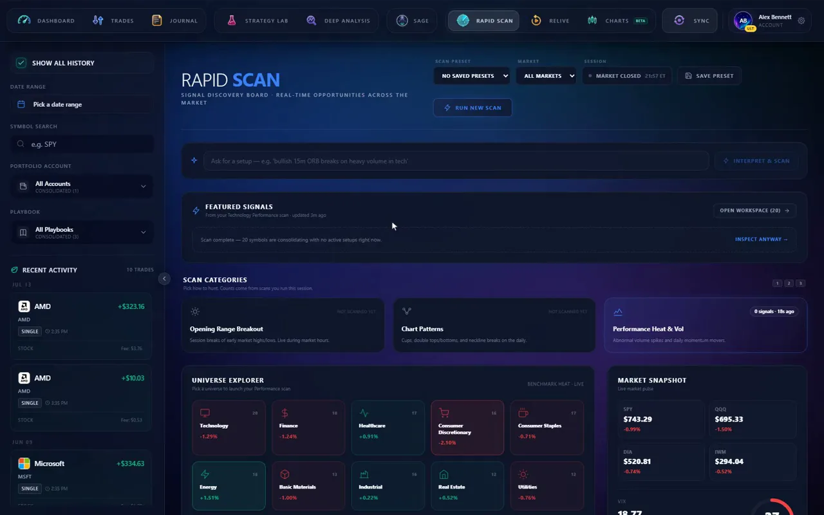Open Deep Analysis tab
The height and width of the screenshot is (515, 824).
tap(338, 21)
